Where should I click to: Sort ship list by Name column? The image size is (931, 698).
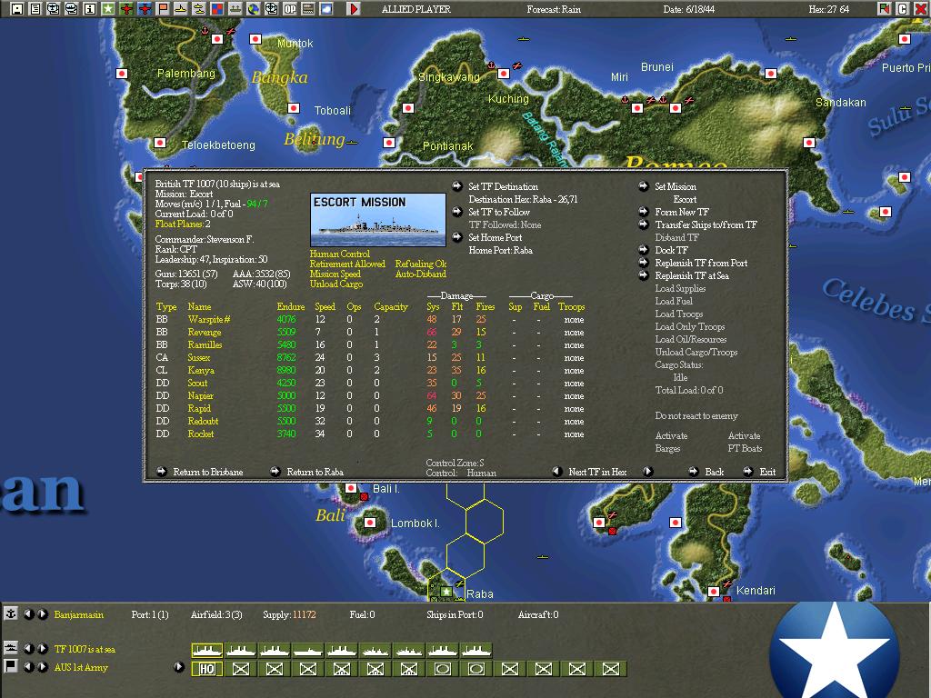click(x=199, y=306)
